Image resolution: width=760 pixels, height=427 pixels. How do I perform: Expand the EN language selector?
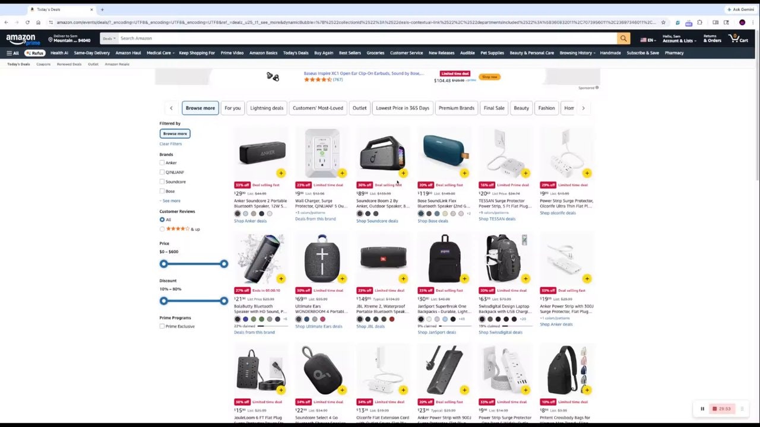coord(648,40)
